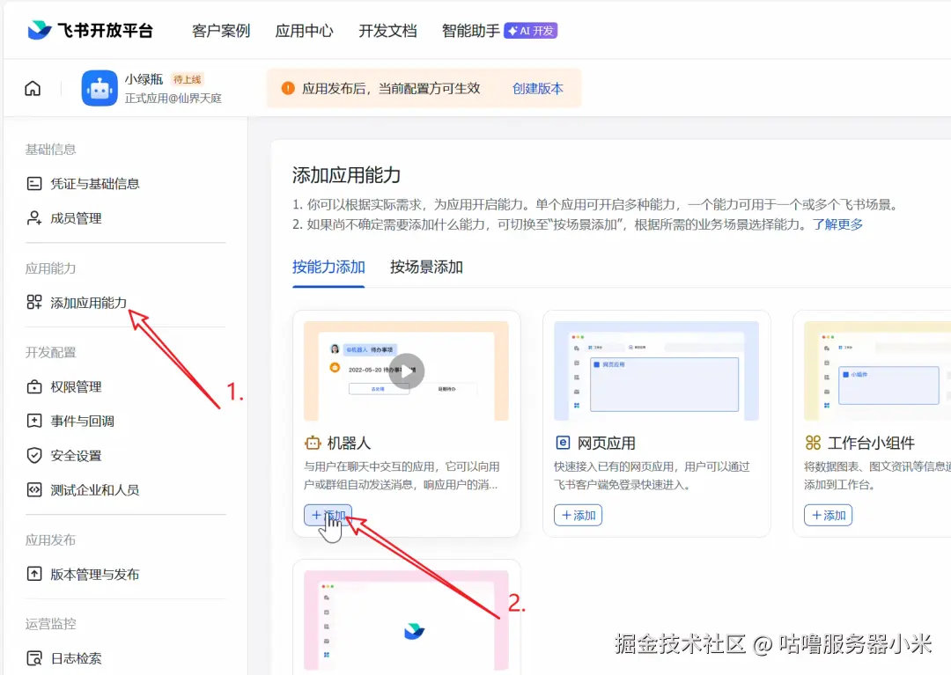Open the 了解更多 link
951x675 pixels.
(837, 224)
